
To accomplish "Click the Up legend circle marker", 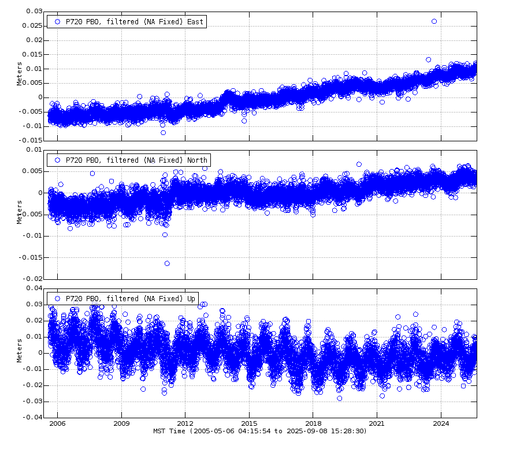I will 57,298.
